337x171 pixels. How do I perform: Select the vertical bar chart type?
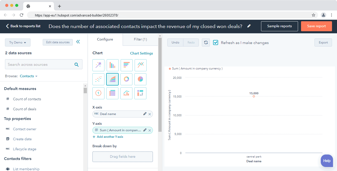tap(112, 65)
